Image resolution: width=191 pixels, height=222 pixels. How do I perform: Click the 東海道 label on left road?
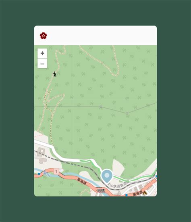point(82,181)
